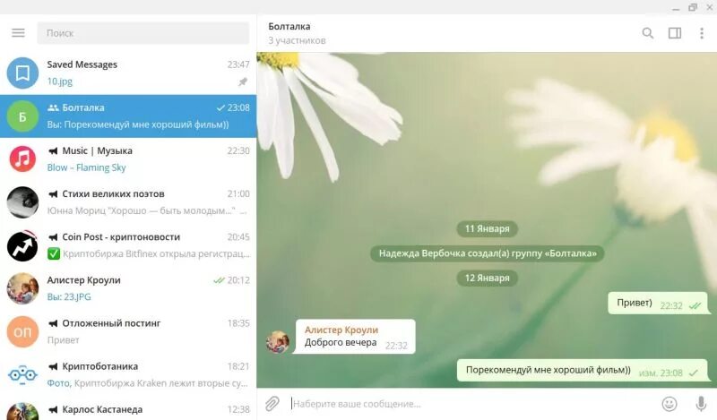The image size is (717, 420).
Task: Open the three-dot chat options menu
Action: [702, 33]
